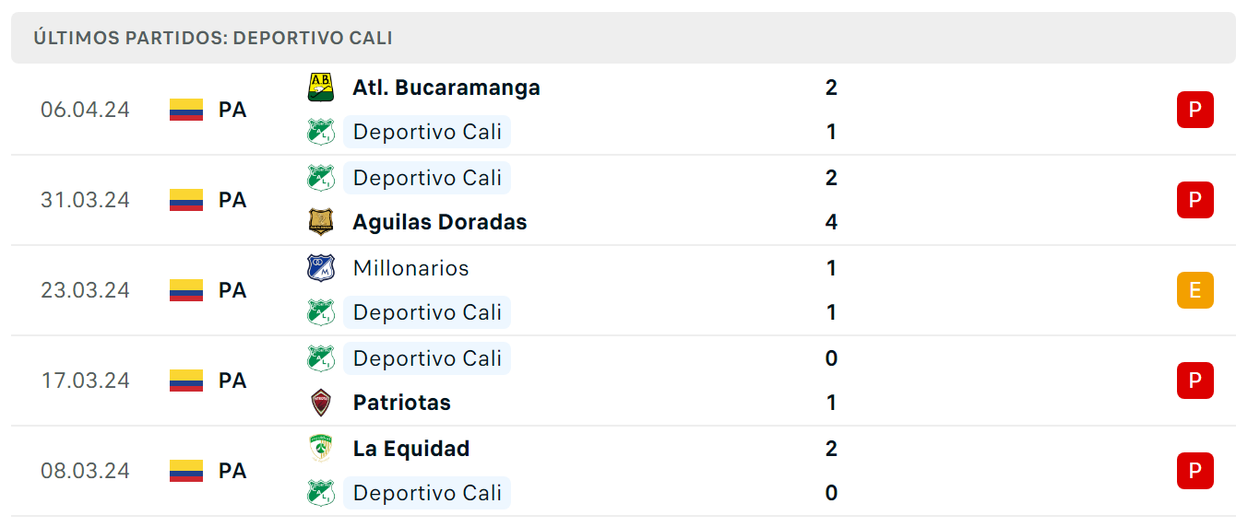Screen dimensions: 1248x527
Task: Open the Millonarios team link
Action: tap(410, 268)
